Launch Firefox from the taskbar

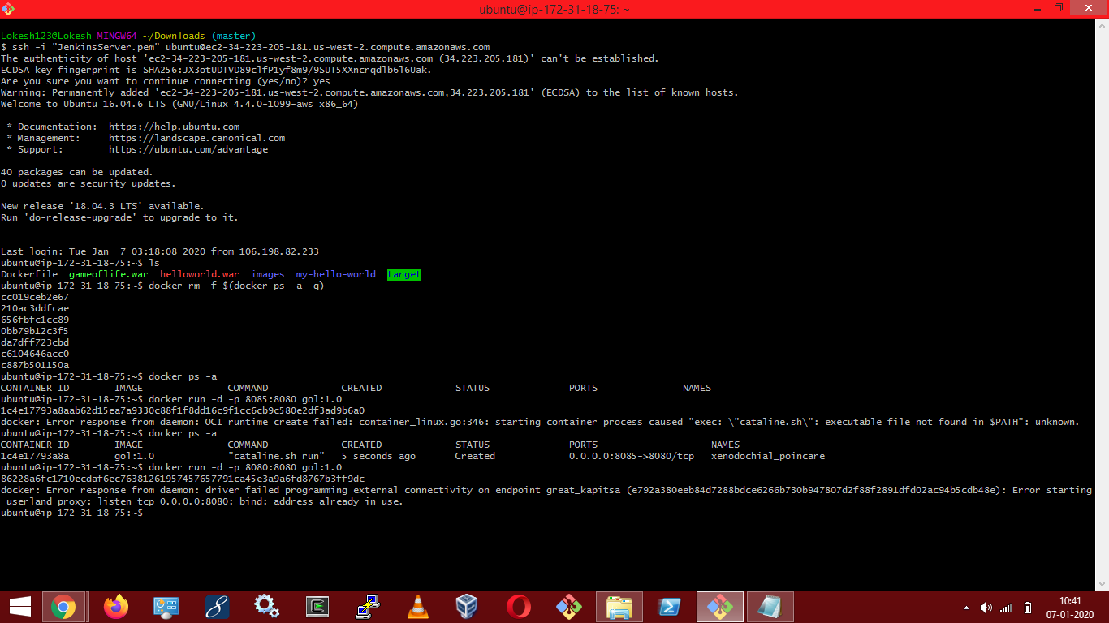[x=116, y=606]
